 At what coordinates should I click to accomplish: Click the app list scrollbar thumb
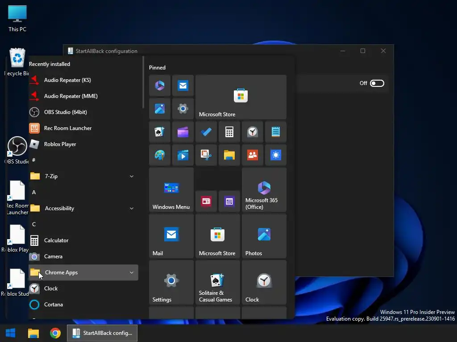coord(143,82)
